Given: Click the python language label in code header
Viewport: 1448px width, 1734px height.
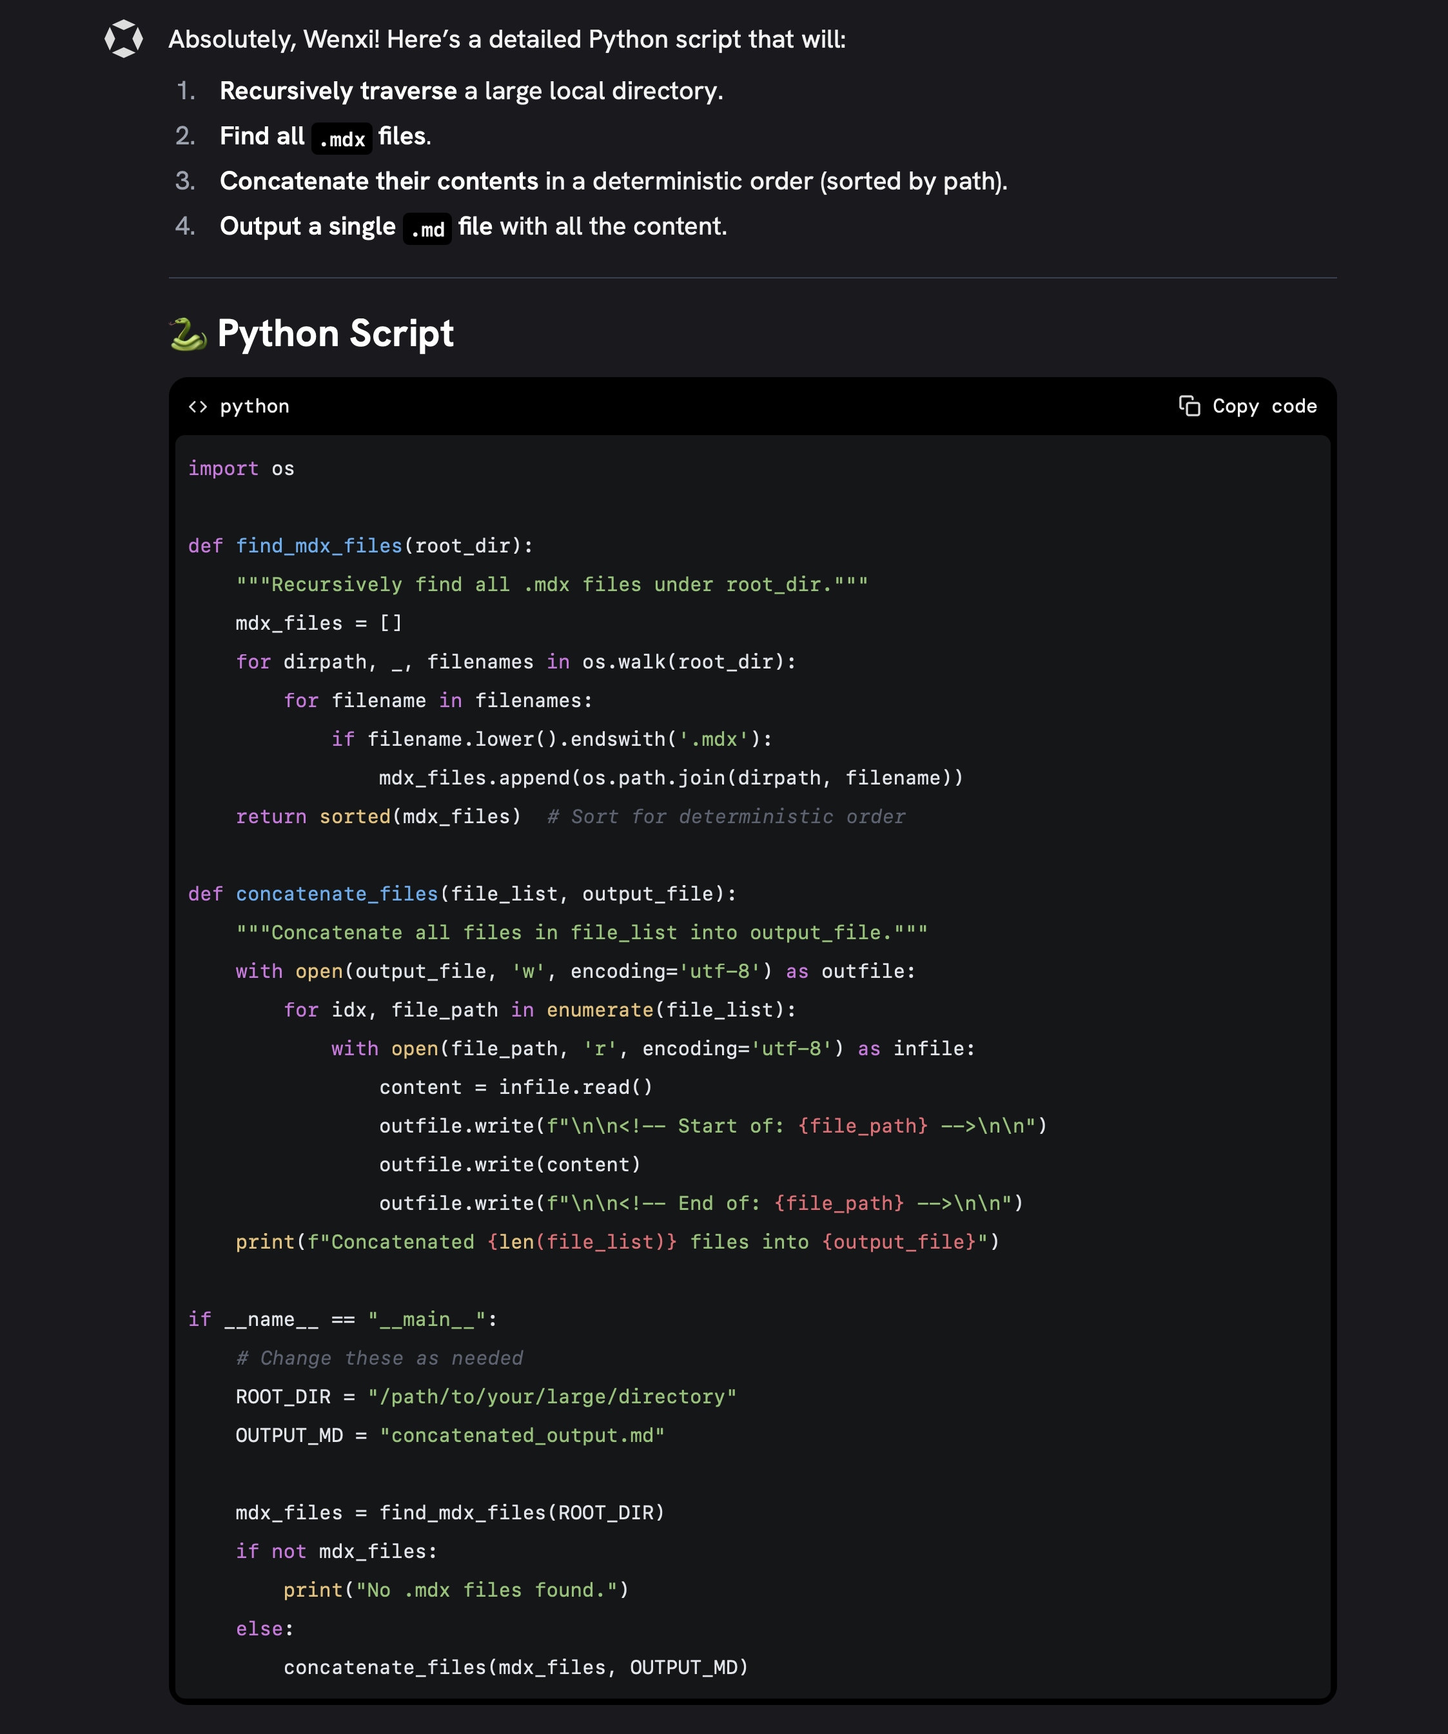Looking at the screenshot, I should pyautogui.click(x=255, y=406).
